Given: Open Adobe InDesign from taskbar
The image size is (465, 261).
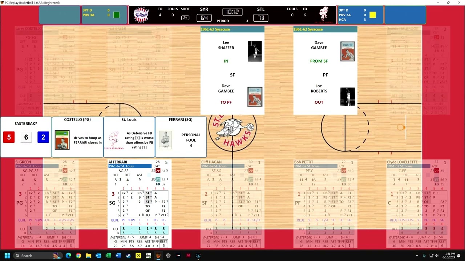Looking at the screenshot, I should (188, 256).
